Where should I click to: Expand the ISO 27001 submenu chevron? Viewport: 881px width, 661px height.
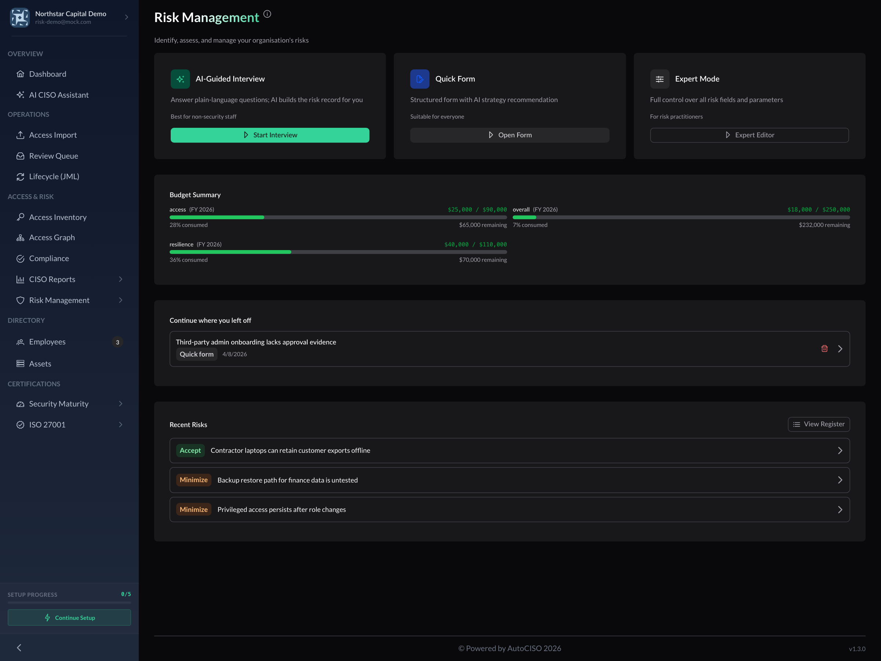click(121, 425)
